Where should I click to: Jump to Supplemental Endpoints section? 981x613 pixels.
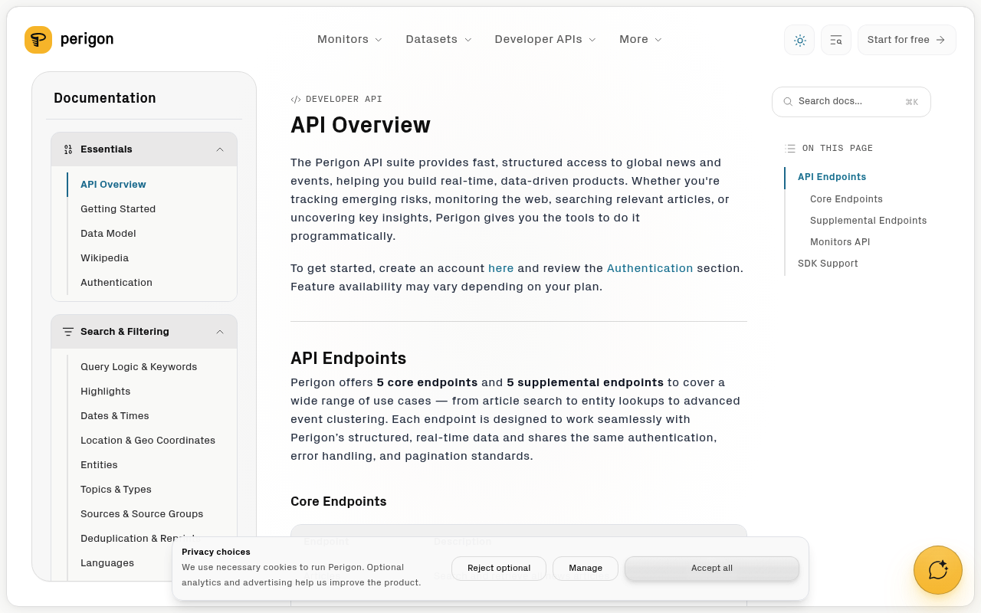[868, 221]
